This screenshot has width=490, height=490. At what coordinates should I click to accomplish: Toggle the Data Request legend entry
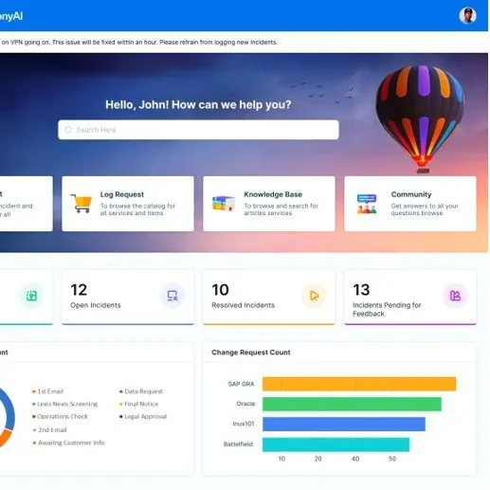[x=141, y=391]
